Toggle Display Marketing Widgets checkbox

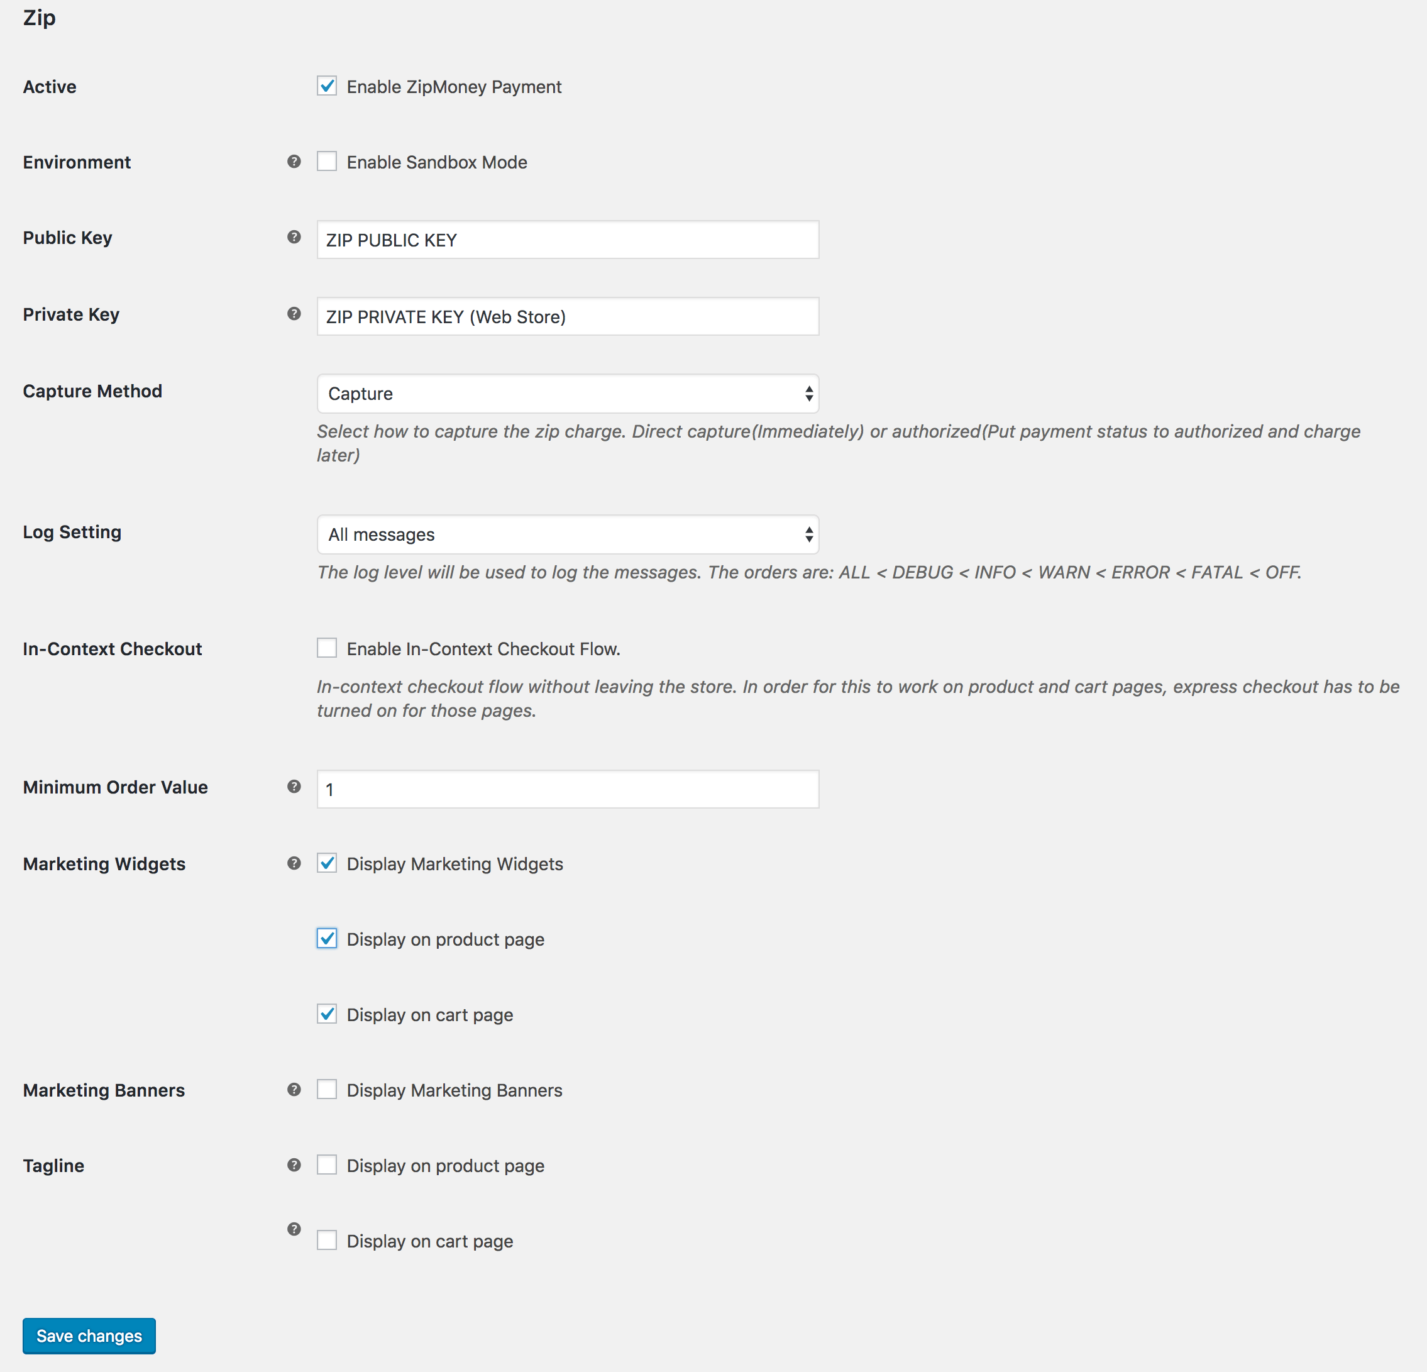pos(327,864)
